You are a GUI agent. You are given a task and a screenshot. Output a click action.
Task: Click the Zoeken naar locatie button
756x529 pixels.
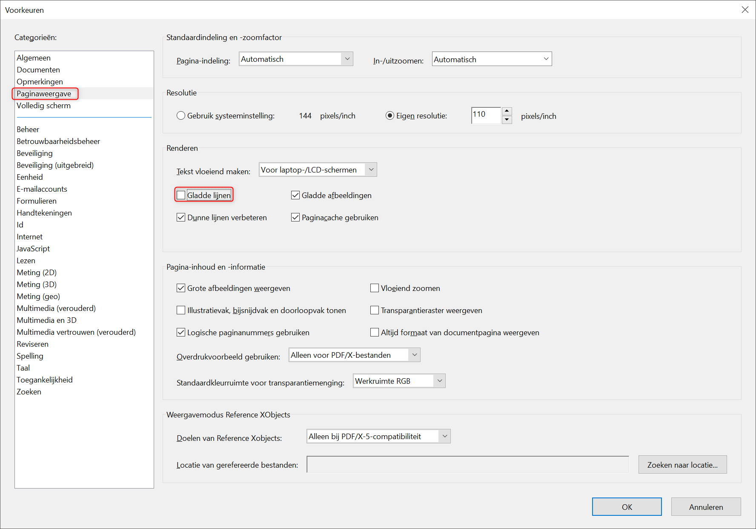pyautogui.click(x=682, y=464)
